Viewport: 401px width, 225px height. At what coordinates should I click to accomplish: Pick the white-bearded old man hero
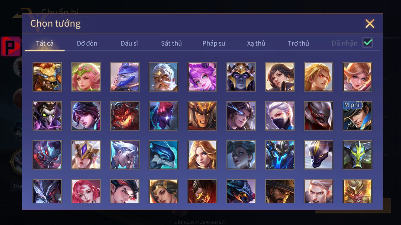pos(164,77)
